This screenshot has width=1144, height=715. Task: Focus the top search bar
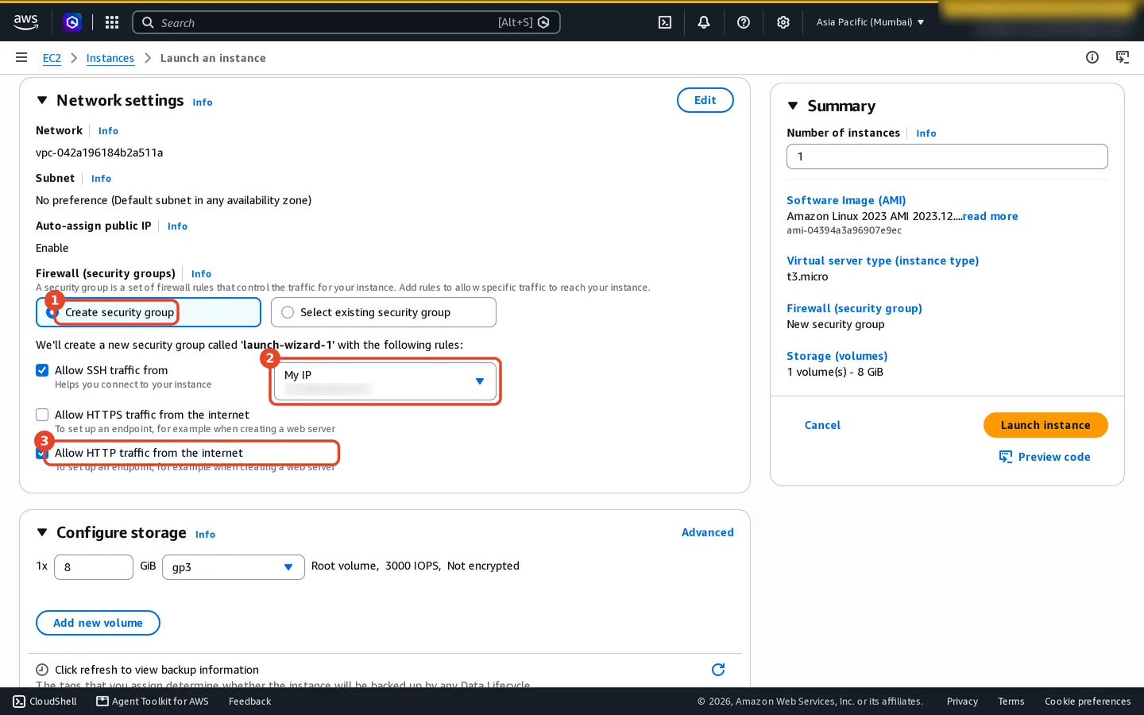point(346,22)
